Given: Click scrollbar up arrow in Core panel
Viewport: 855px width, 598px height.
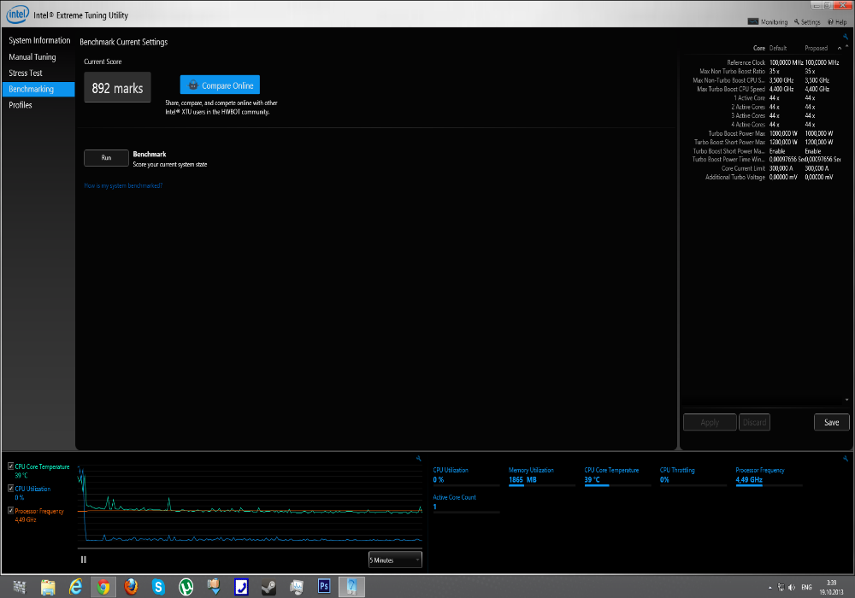Looking at the screenshot, I should click(x=846, y=47).
